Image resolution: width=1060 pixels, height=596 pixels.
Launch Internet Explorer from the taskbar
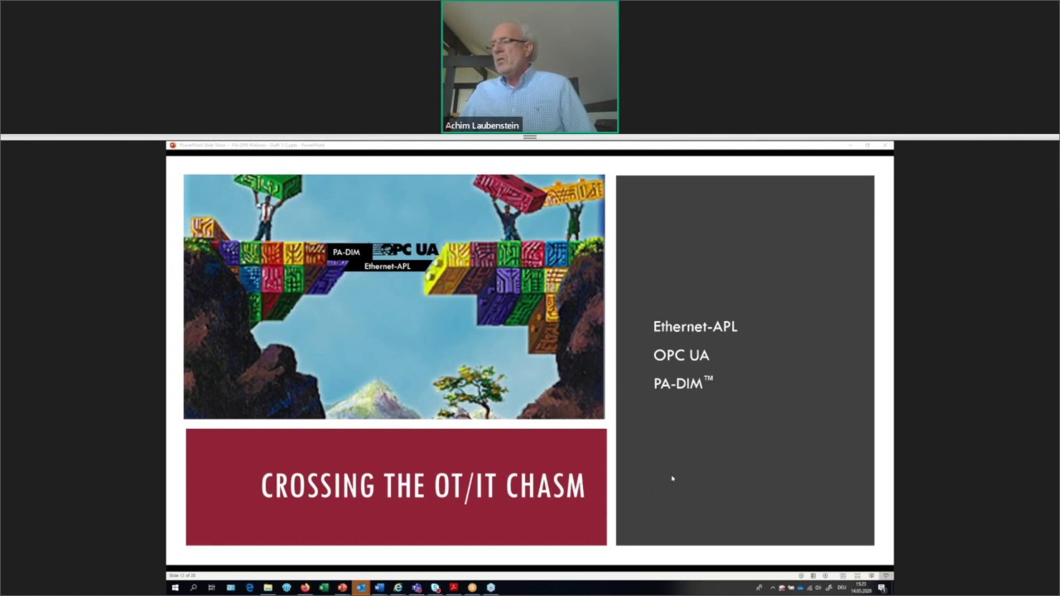pos(398,588)
